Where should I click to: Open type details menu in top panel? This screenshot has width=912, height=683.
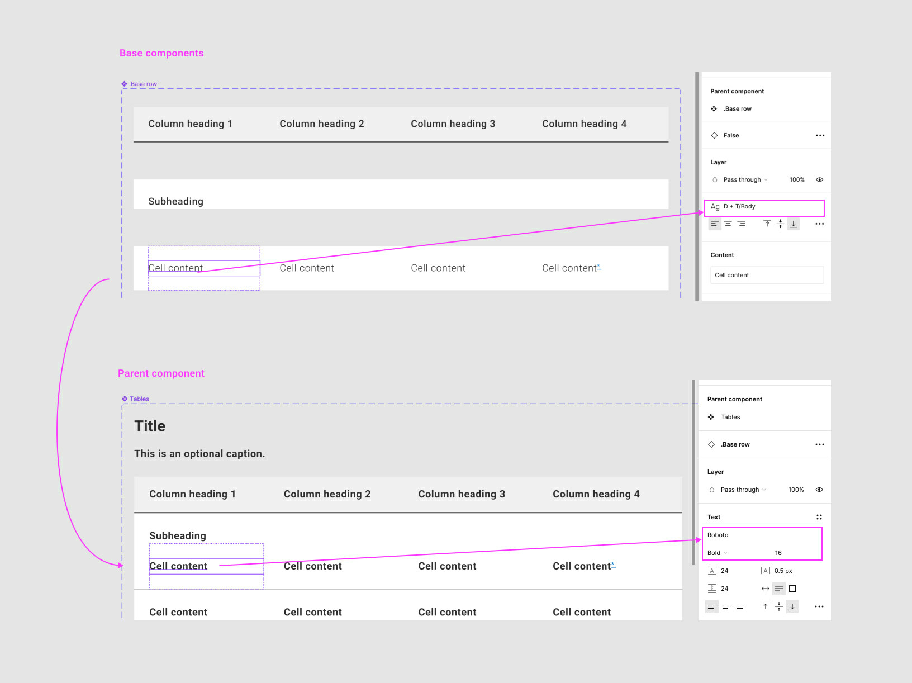pyautogui.click(x=820, y=224)
